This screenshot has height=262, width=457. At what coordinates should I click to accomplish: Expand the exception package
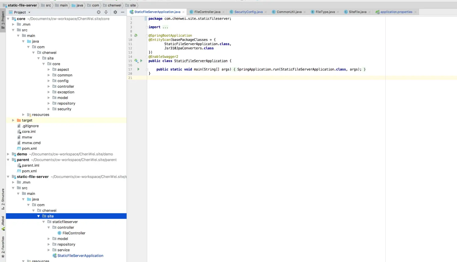(x=49, y=92)
